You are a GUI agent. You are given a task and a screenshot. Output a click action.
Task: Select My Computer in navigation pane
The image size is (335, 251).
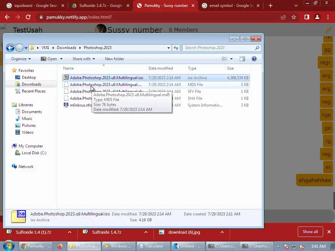pos(30,146)
